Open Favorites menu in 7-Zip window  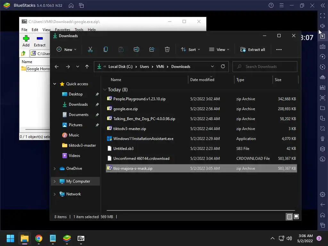62,30
